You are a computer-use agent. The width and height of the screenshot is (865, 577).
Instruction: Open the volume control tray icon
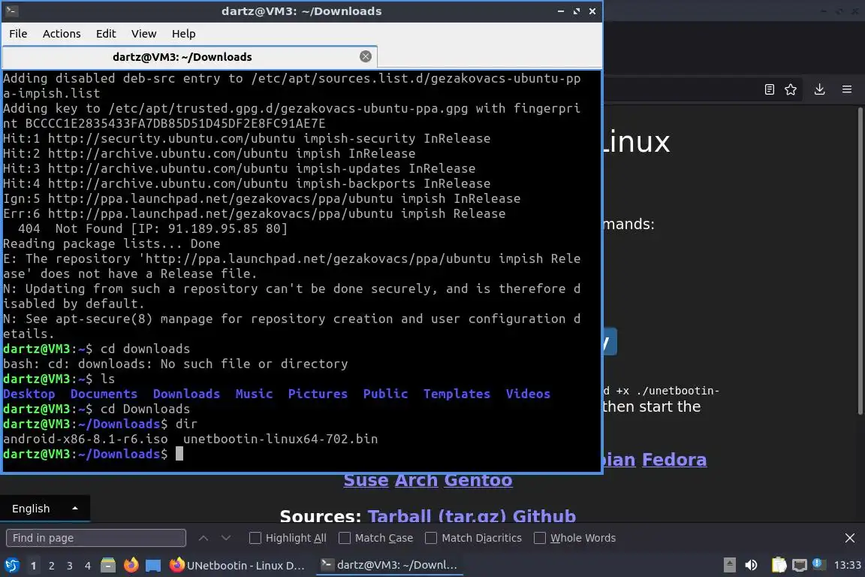click(x=751, y=565)
